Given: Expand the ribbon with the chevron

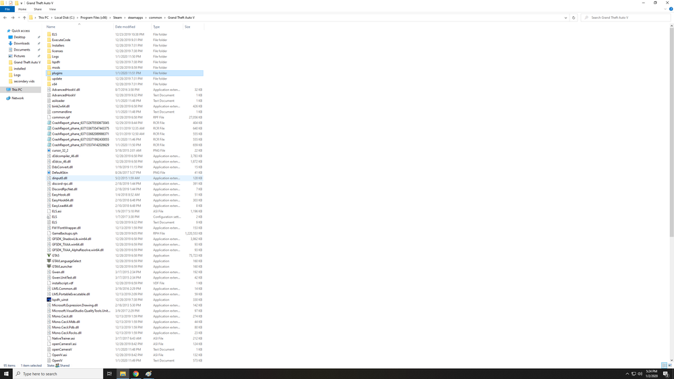Looking at the screenshot, I should [x=665, y=9].
